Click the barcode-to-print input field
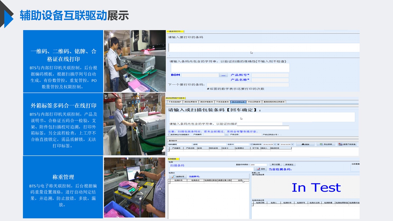Screen dimensions: 393x221 [264, 48]
